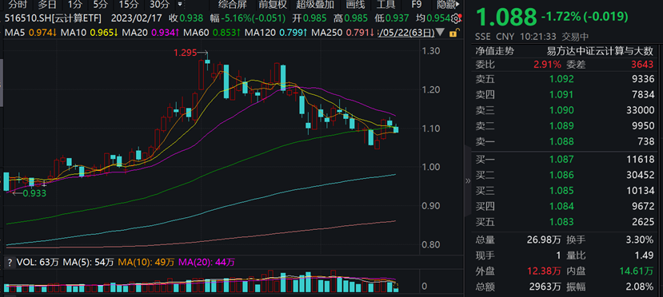Viewport: 663px width, 297px height.
Task: Select the 30分 period tab
Action: [160, 5]
